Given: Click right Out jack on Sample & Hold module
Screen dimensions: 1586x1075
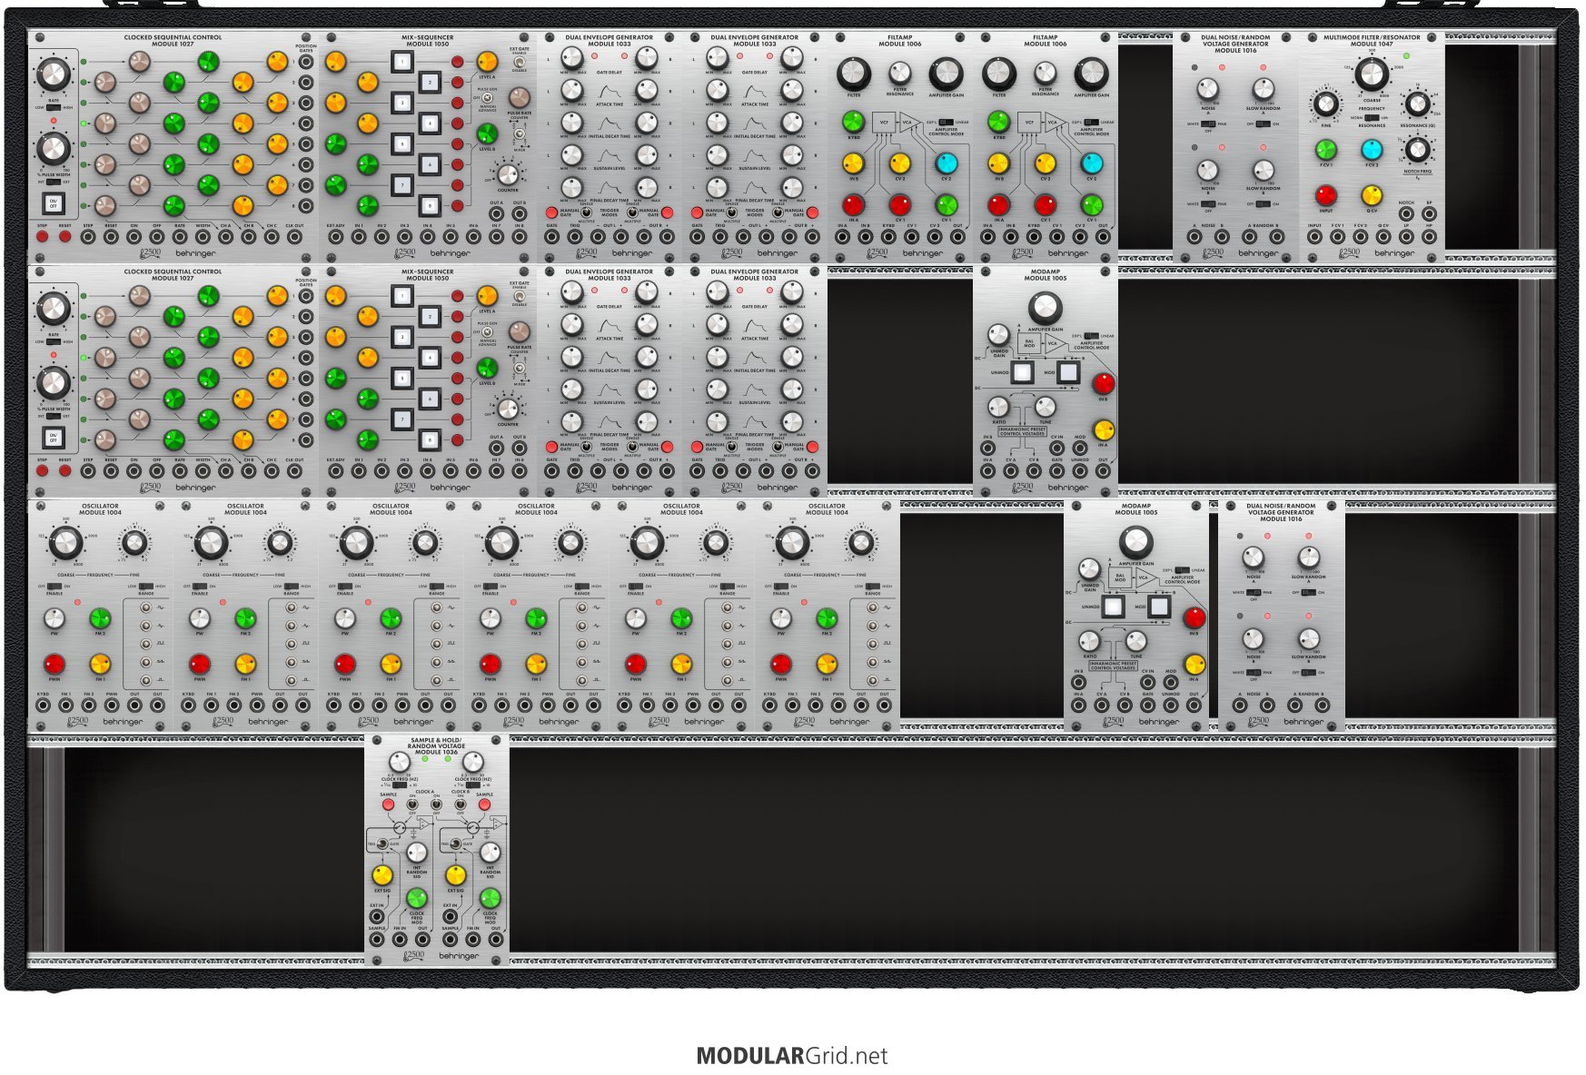Looking at the screenshot, I should 496,940.
